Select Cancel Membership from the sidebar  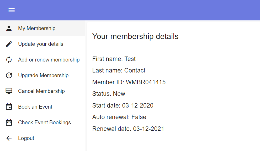(41, 91)
